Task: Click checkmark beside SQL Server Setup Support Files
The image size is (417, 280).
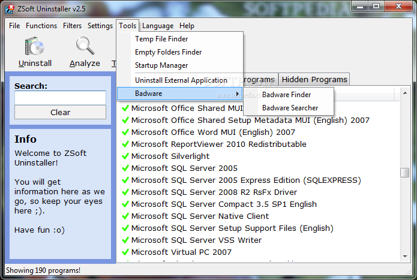Action: tap(125, 228)
